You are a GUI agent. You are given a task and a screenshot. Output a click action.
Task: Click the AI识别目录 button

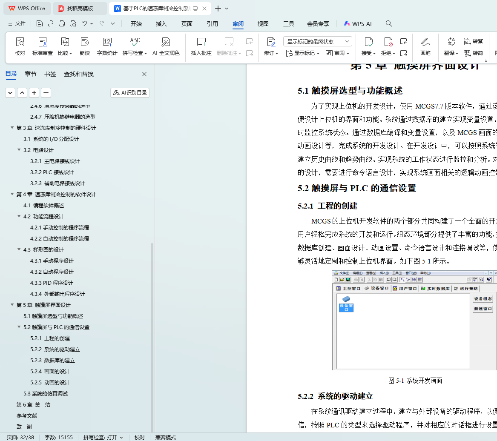[x=130, y=92]
